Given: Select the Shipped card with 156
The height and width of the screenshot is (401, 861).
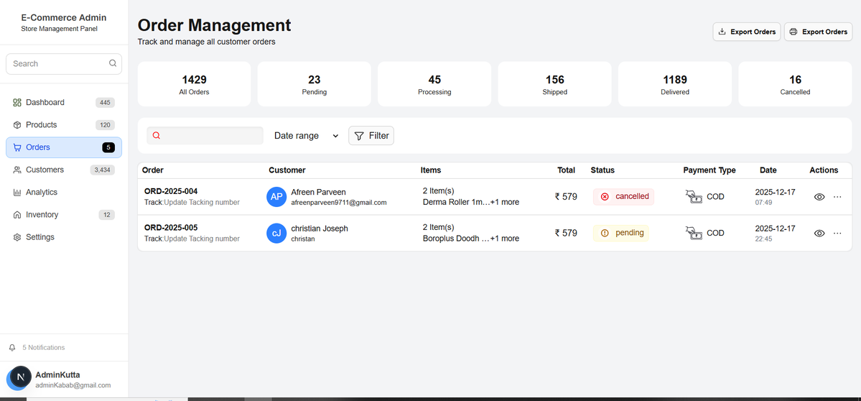Looking at the screenshot, I should [554, 84].
